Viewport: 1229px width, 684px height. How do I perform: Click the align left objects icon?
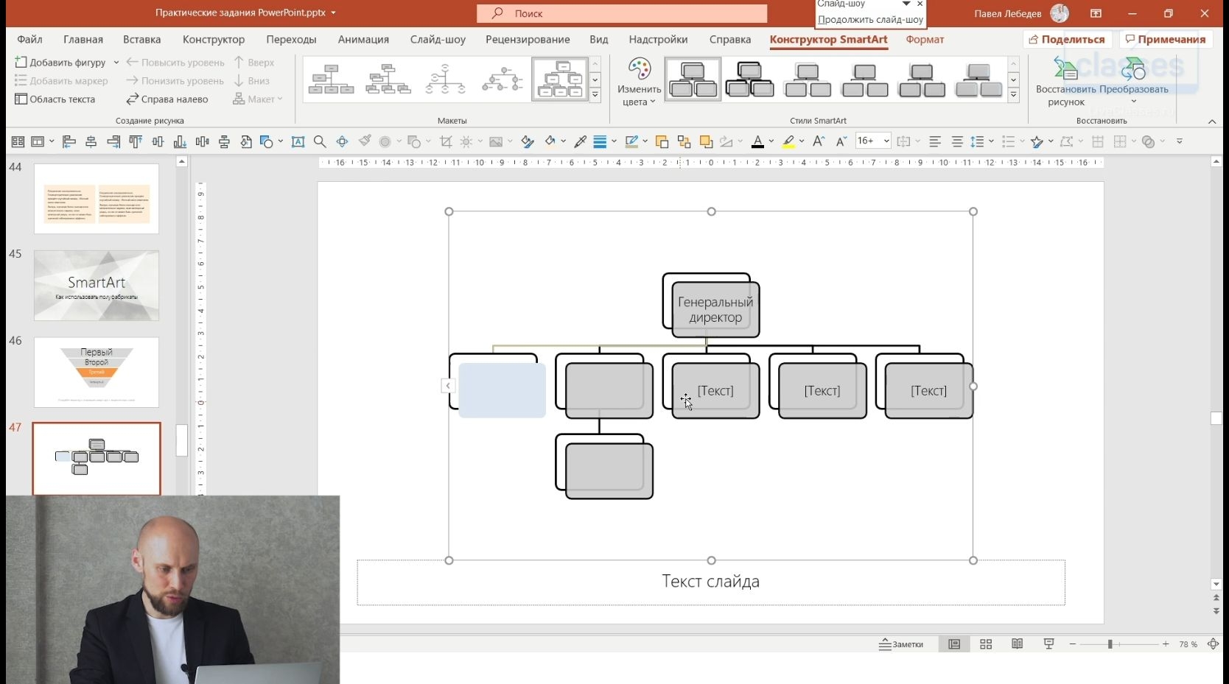tap(69, 141)
